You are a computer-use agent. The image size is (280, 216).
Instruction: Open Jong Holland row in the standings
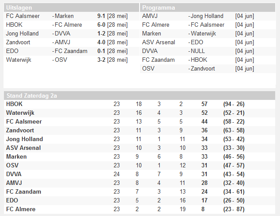tap(24, 139)
